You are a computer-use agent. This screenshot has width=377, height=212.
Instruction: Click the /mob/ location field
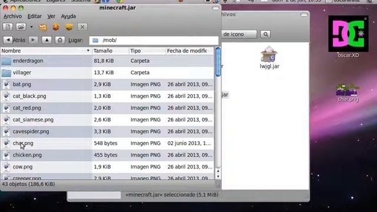[x=154, y=40]
